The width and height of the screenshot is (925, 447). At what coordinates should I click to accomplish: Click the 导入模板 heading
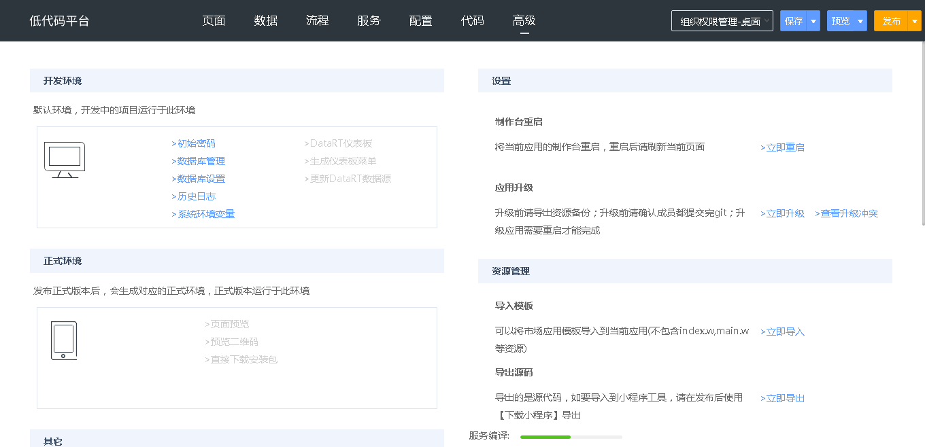click(514, 306)
